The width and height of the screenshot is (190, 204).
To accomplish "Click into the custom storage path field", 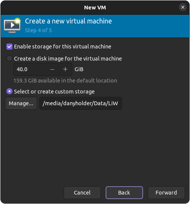I will pos(81,103).
